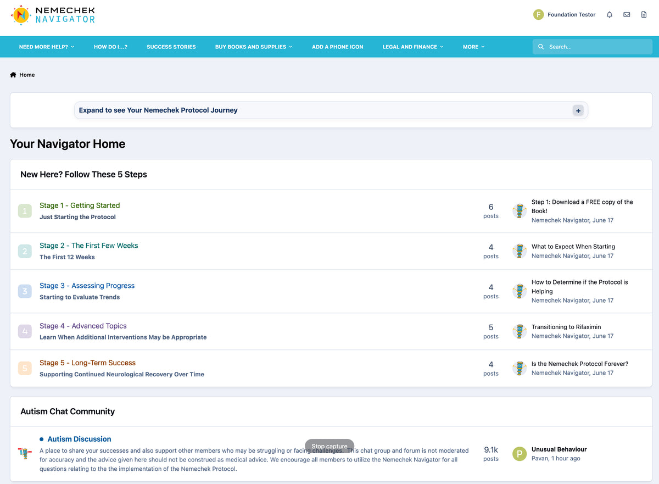Click the Stage 1 number badge

coord(25,211)
